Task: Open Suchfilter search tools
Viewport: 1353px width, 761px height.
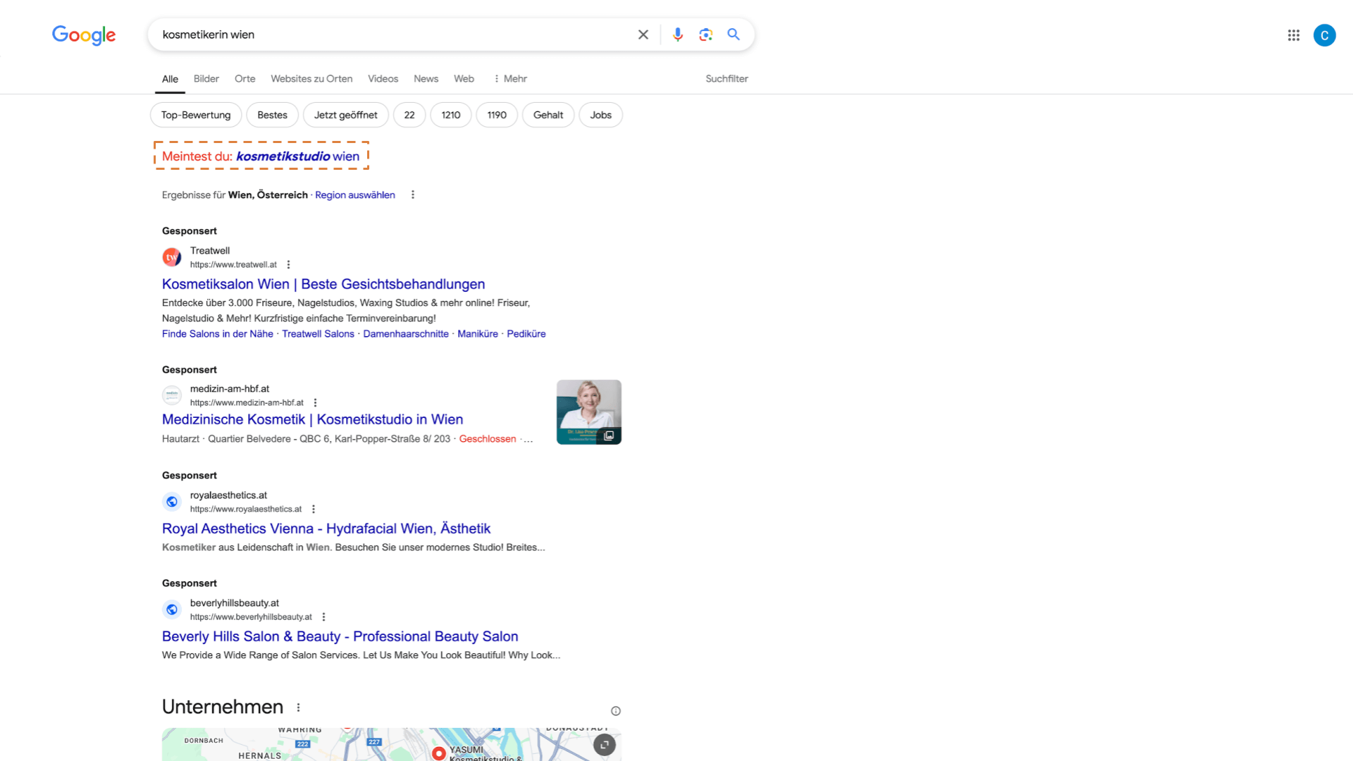Action: 727,79
